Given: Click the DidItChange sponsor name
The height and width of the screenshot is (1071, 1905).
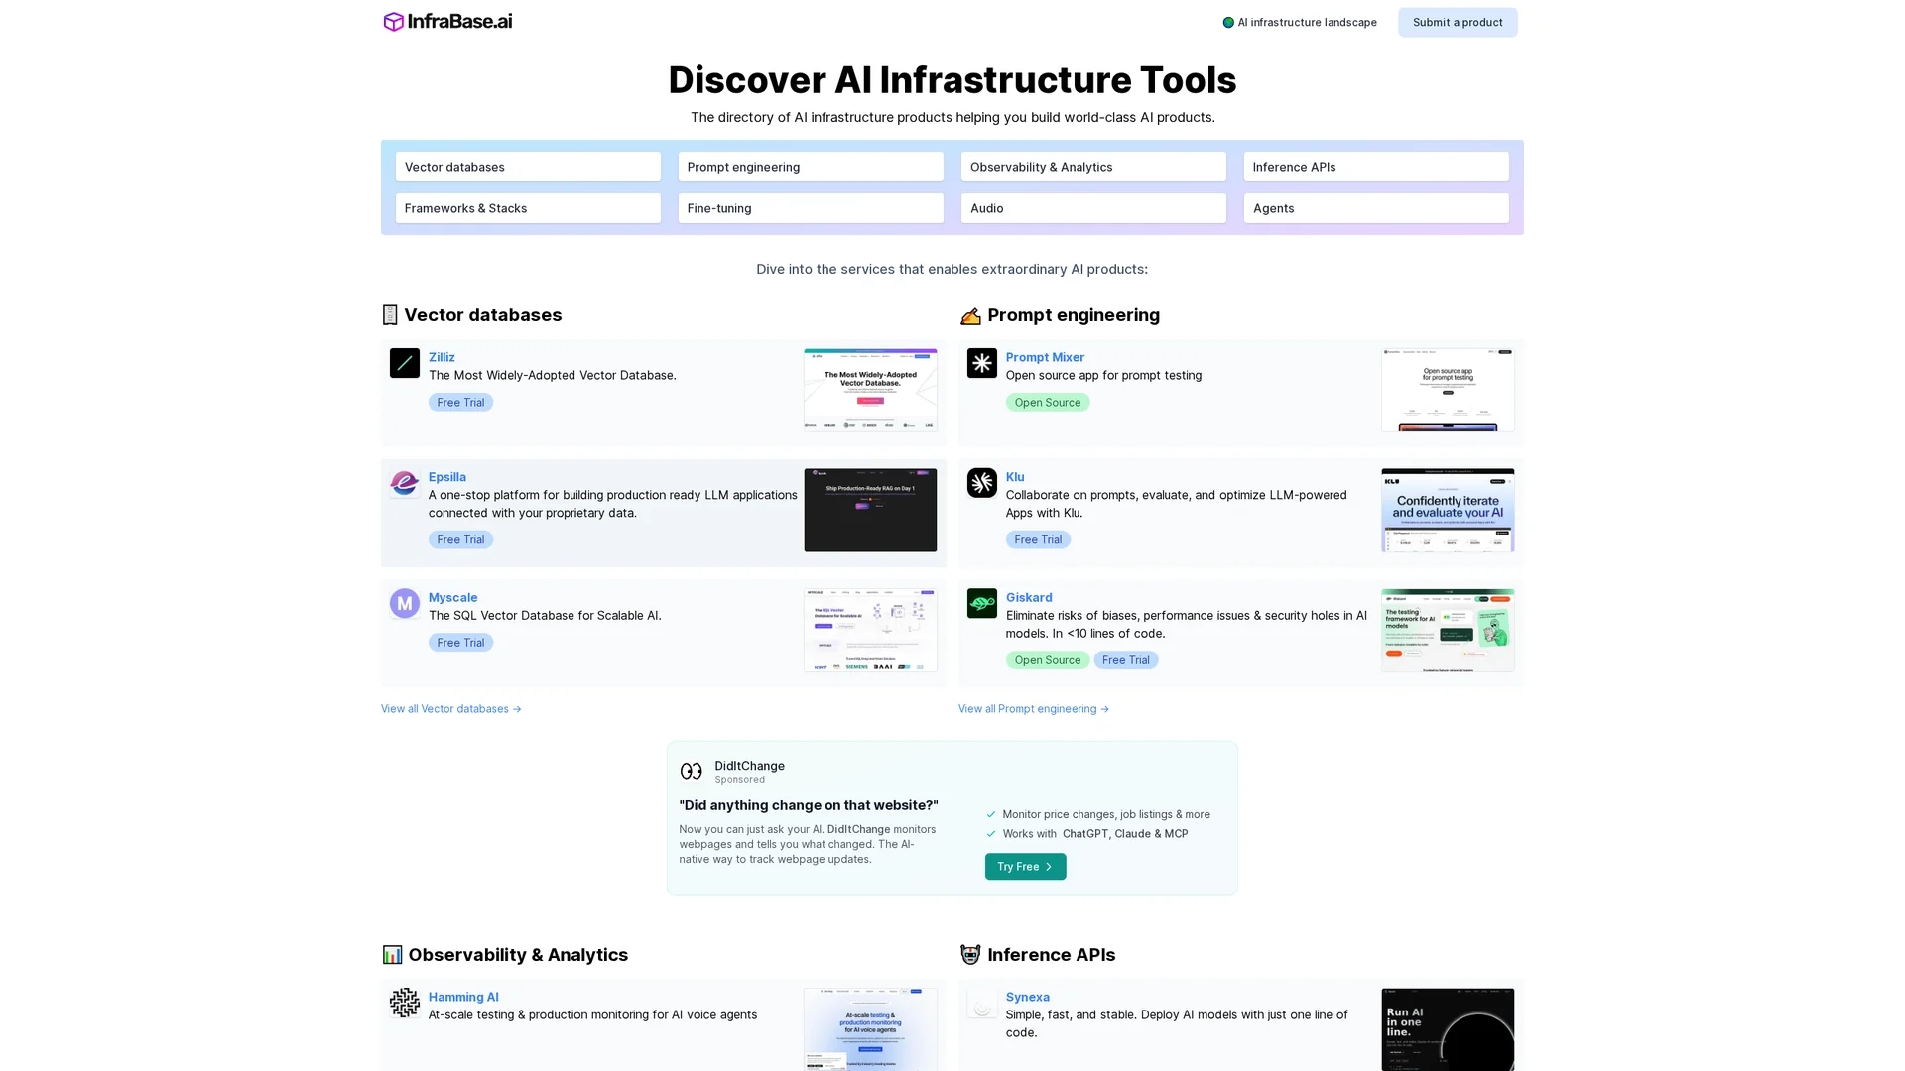Looking at the screenshot, I should coord(749,766).
